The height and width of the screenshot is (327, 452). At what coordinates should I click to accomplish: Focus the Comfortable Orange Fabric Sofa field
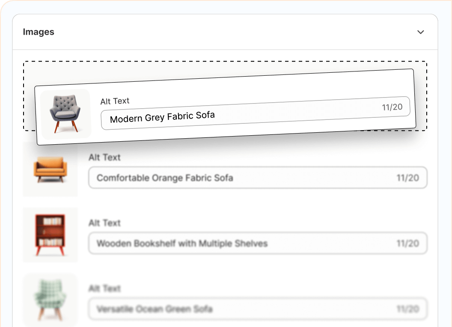click(x=240, y=178)
